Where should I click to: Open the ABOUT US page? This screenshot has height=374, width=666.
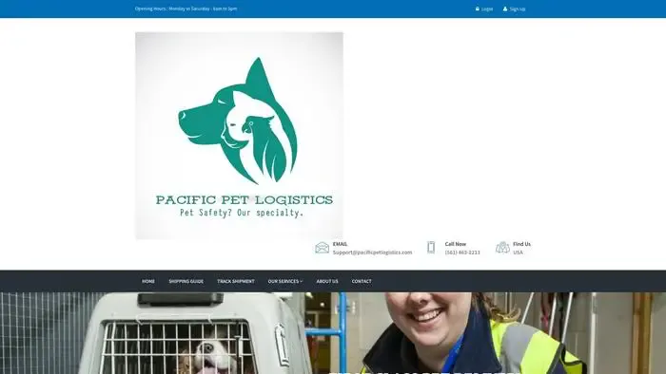point(327,281)
